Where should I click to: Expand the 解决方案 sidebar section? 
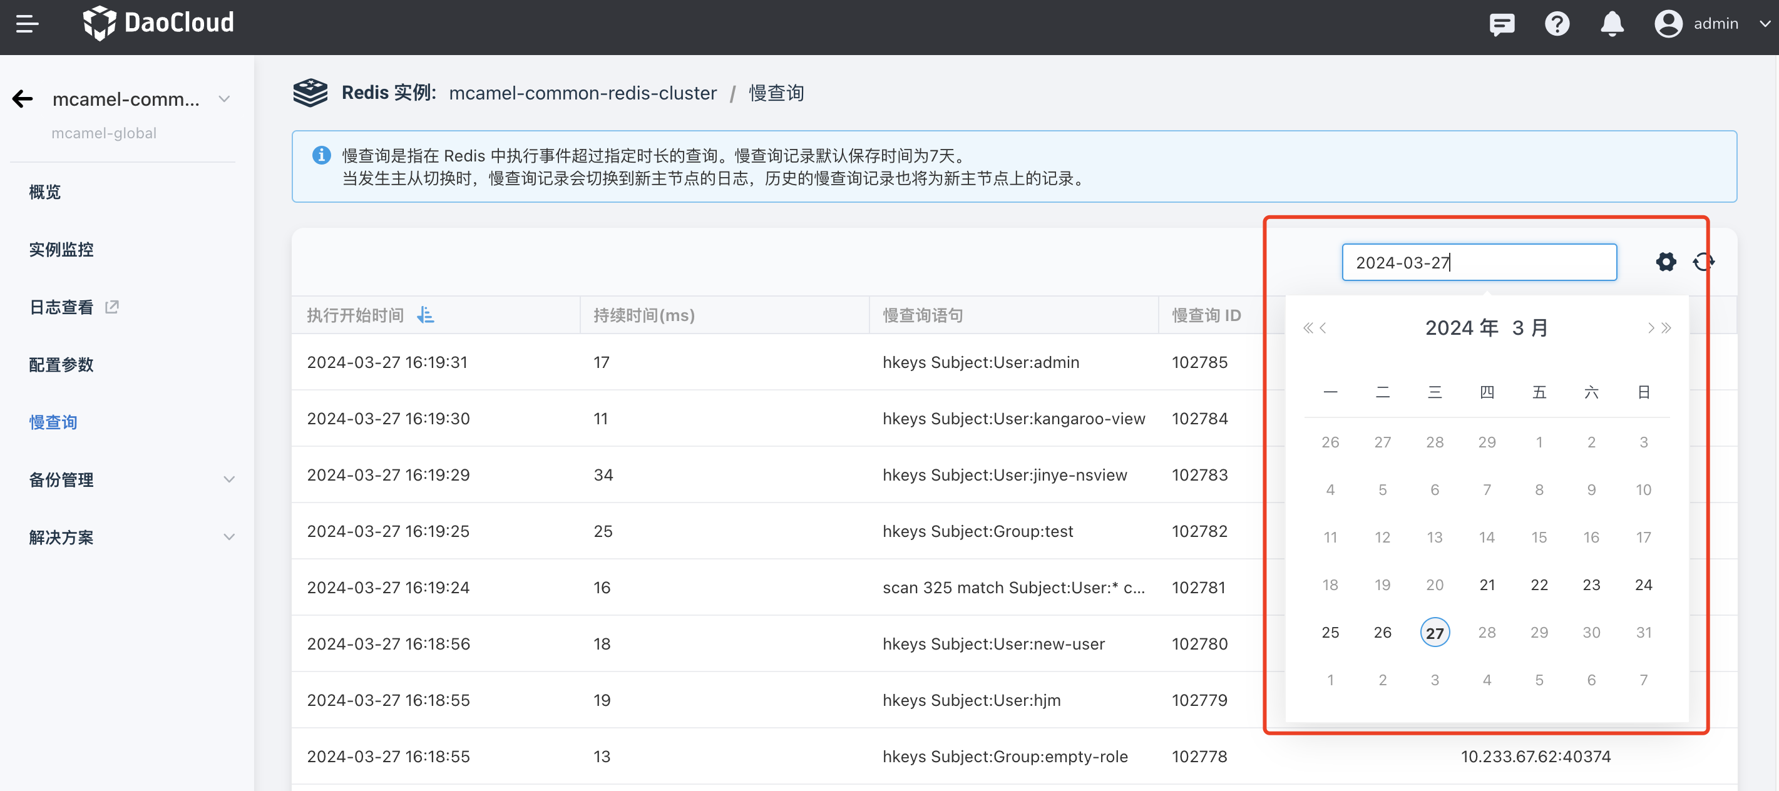click(x=228, y=537)
